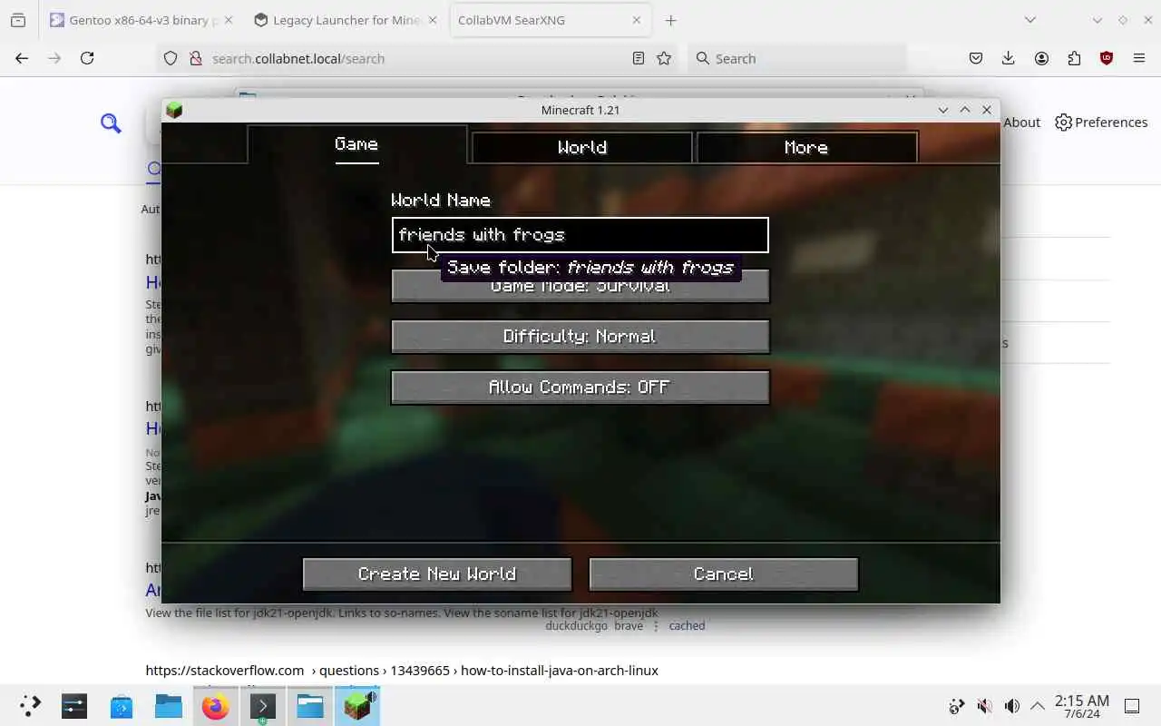Open the Firefox hamburger menu
1161x726 pixels.
[x=1139, y=58]
